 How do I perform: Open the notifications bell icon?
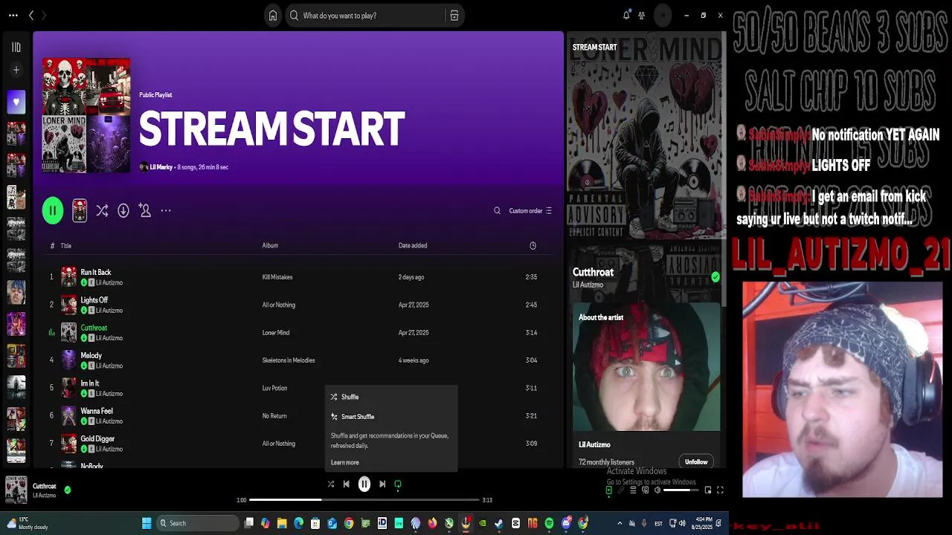(626, 15)
